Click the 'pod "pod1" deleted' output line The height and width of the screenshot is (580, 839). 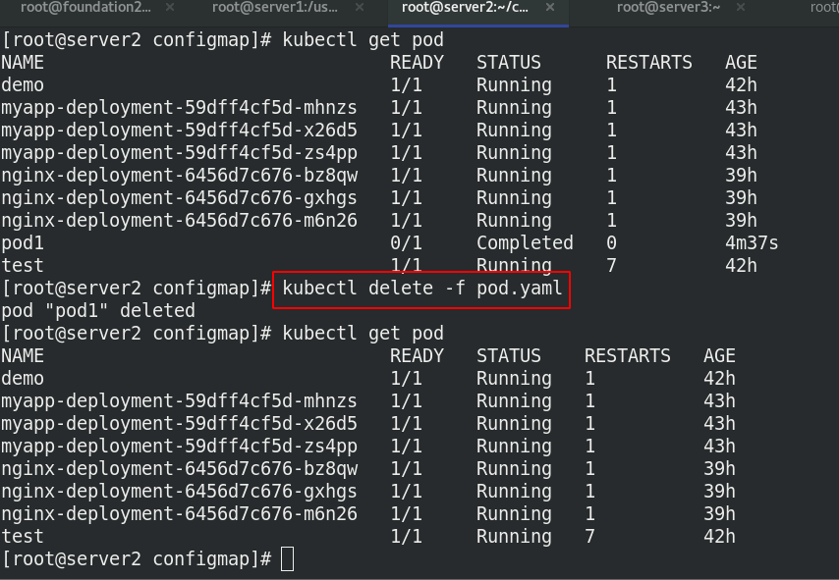[98, 310]
